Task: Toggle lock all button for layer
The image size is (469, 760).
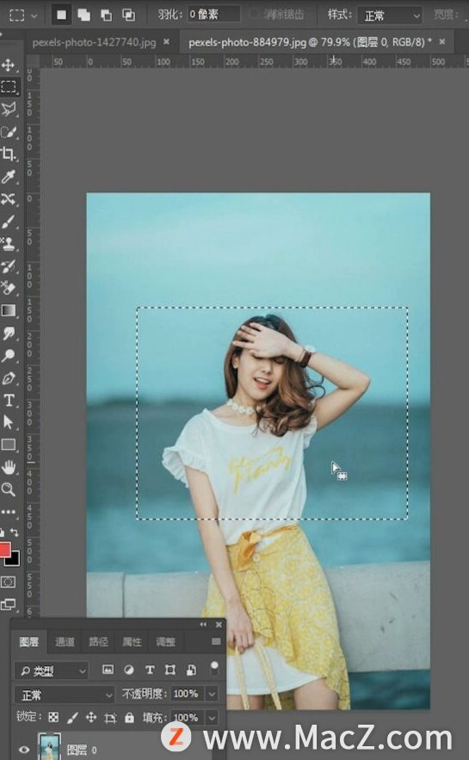Action: point(129,718)
